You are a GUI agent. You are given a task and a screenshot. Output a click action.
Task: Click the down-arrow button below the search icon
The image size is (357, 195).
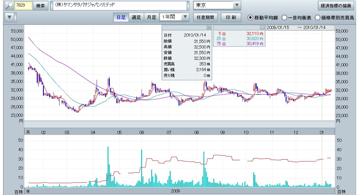coord(10,17)
